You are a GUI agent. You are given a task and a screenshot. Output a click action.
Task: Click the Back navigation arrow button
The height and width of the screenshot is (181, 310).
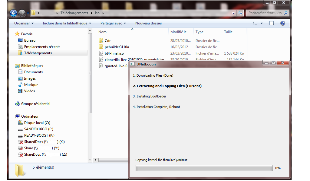[x=13, y=13]
